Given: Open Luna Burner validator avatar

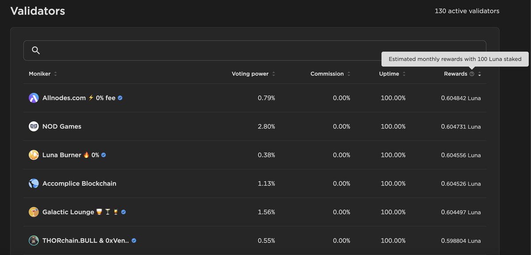Looking at the screenshot, I should [x=34, y=155].
